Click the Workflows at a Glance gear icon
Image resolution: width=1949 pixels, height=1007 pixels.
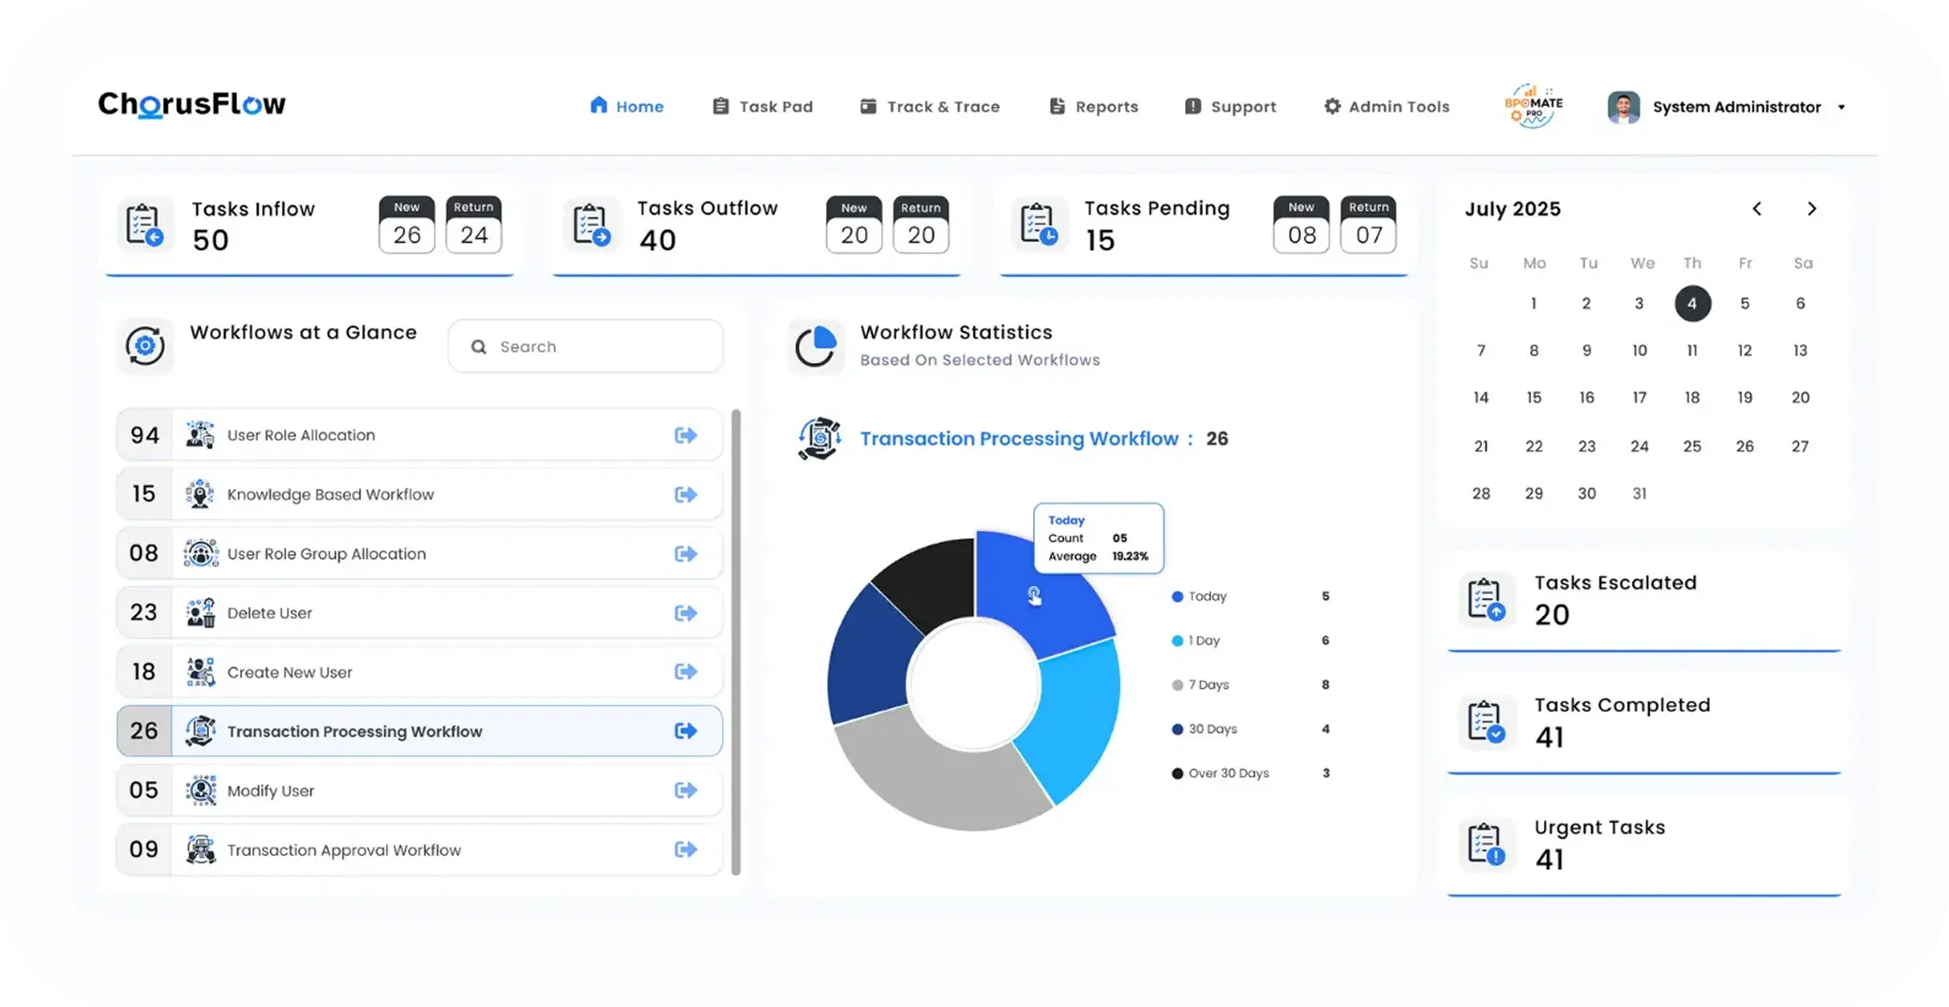click(145, 346)
